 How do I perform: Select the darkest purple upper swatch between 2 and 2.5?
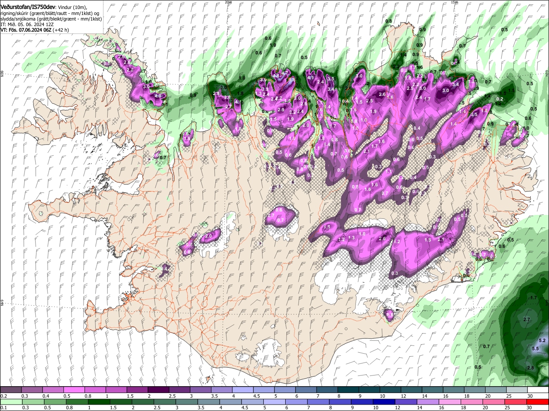tap(158, 390)
